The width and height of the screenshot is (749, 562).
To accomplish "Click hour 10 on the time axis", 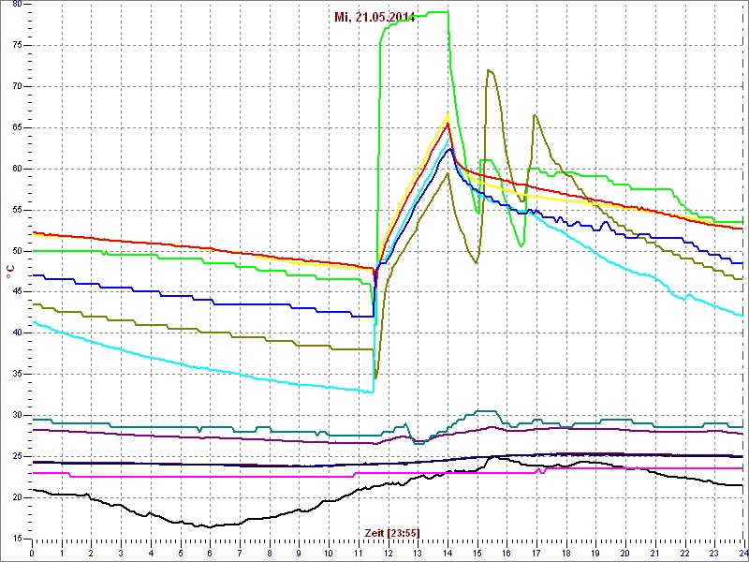I will 329,553.
